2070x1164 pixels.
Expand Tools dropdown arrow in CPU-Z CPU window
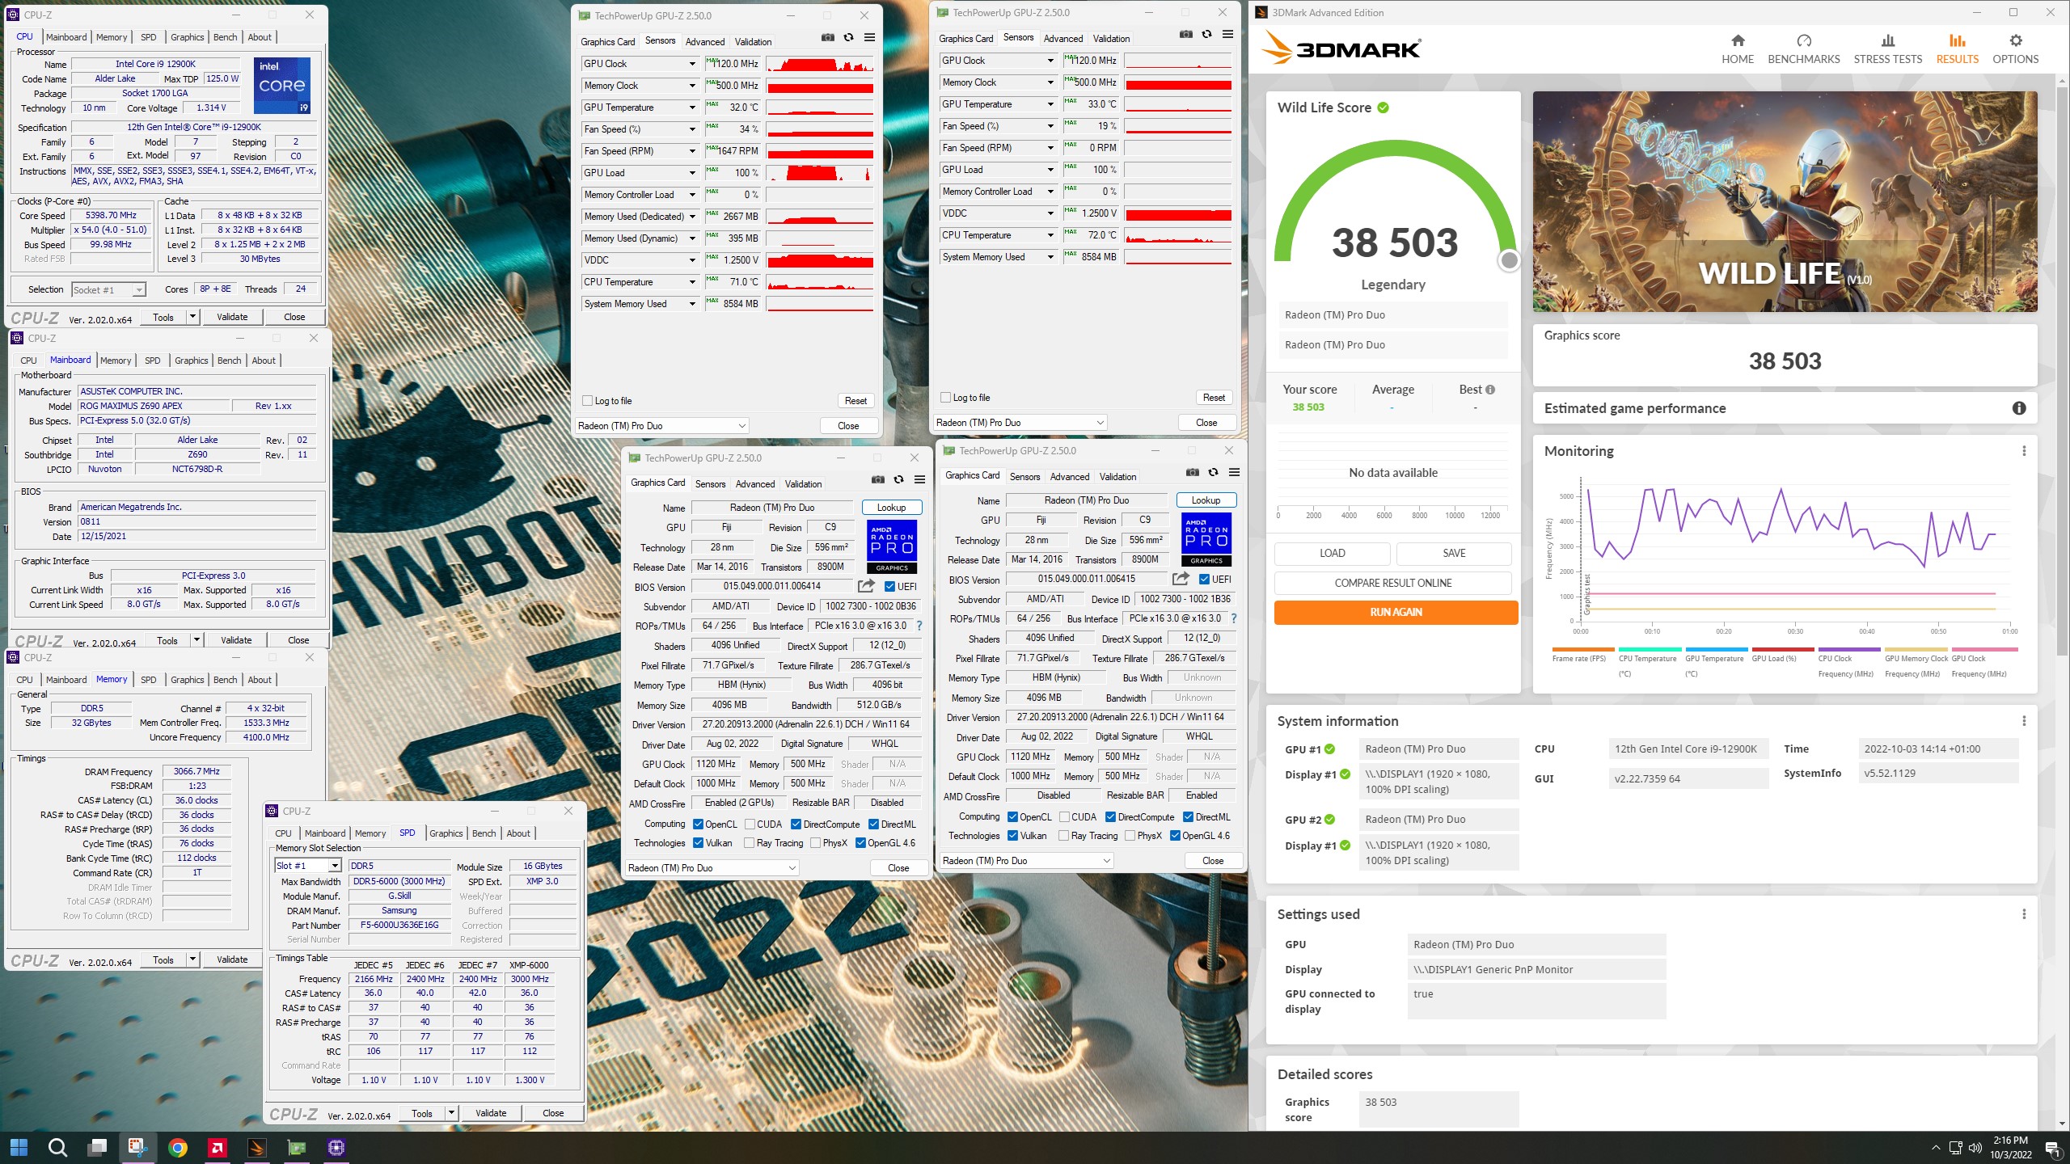pyautogui.click(x=192, y=317)
